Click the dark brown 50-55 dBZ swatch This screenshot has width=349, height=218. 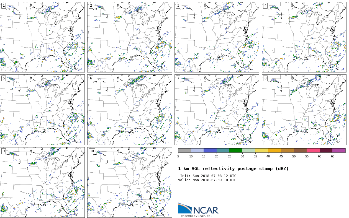[x=300, y=150]
